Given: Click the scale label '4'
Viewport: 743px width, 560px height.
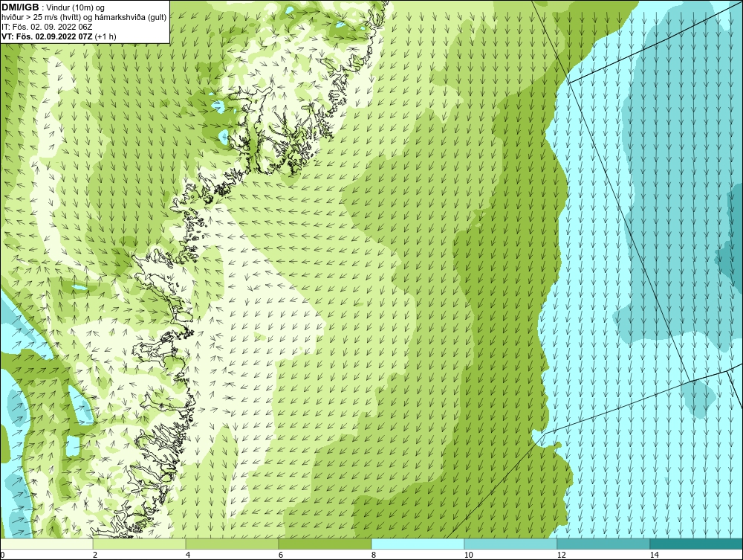Looking at the screenshot, I should [188, 556].
